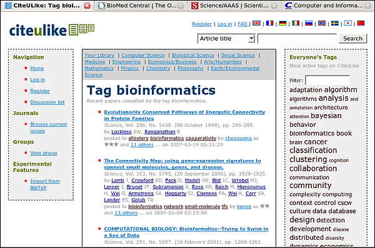Open Import from BibTeX link
Screen dimensions: 375x248
pos(45,184)
